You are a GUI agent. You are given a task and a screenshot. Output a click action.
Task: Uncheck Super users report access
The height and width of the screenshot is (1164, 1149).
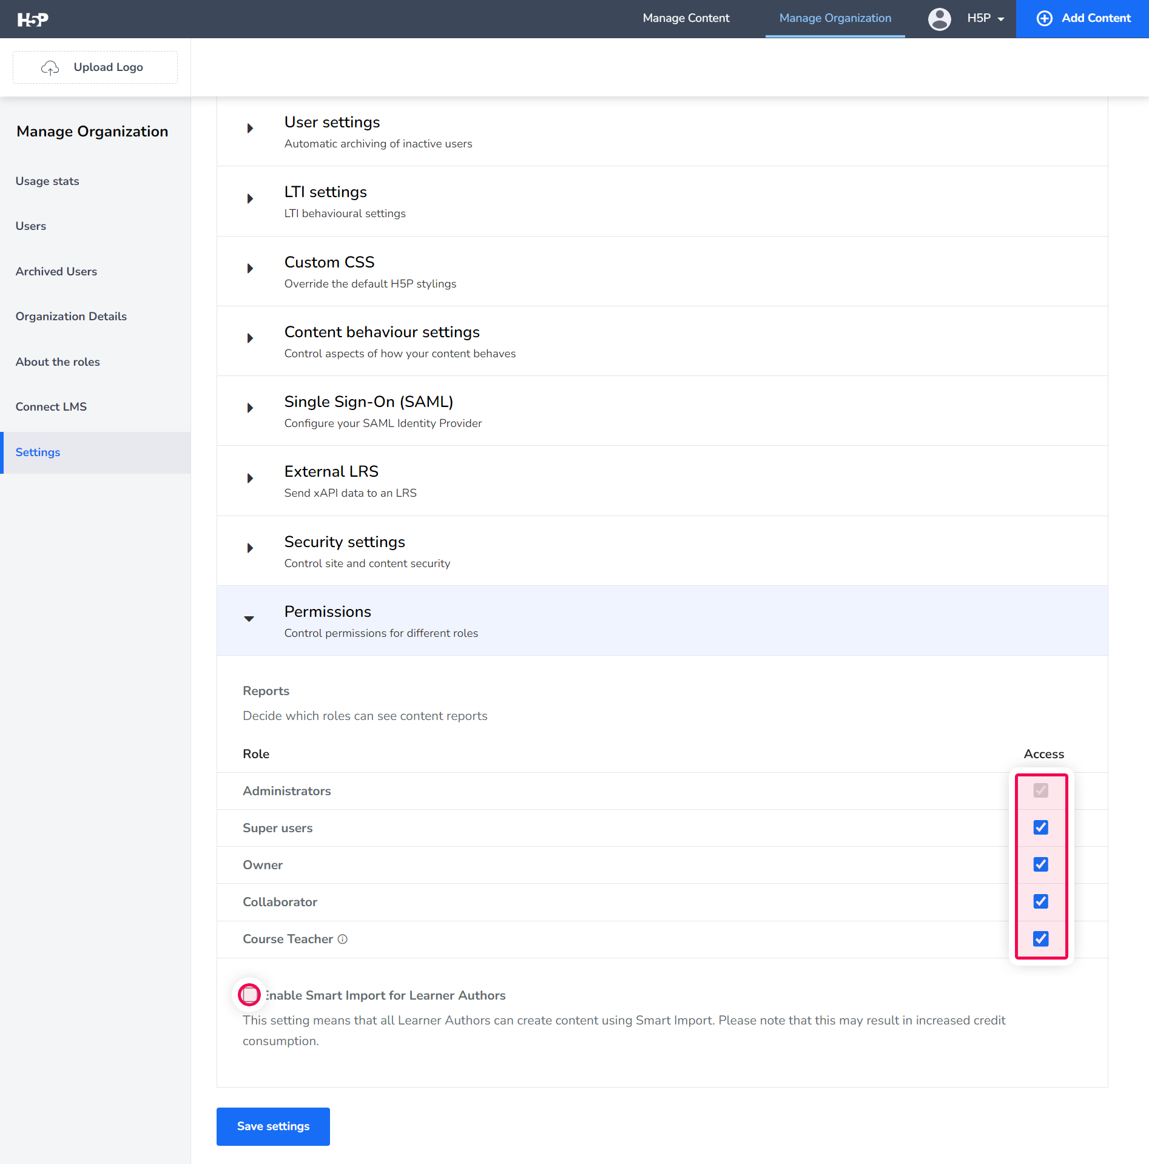[1040, 827]
